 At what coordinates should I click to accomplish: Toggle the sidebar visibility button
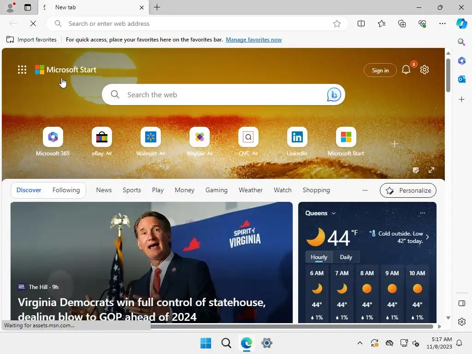[461, 303]
